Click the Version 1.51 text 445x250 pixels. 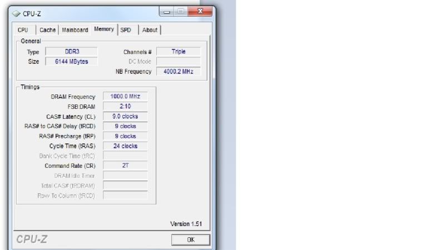click(186, 224)
